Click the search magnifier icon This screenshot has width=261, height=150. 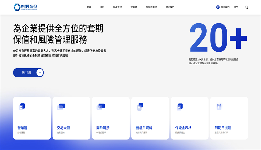click(246, 7)
